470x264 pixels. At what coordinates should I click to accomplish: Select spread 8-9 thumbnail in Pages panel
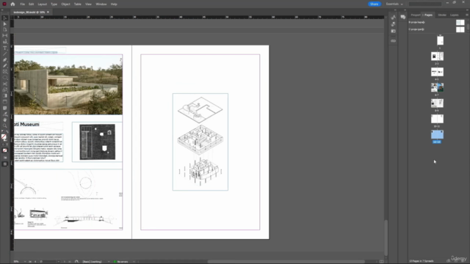[x=437, y=103]
